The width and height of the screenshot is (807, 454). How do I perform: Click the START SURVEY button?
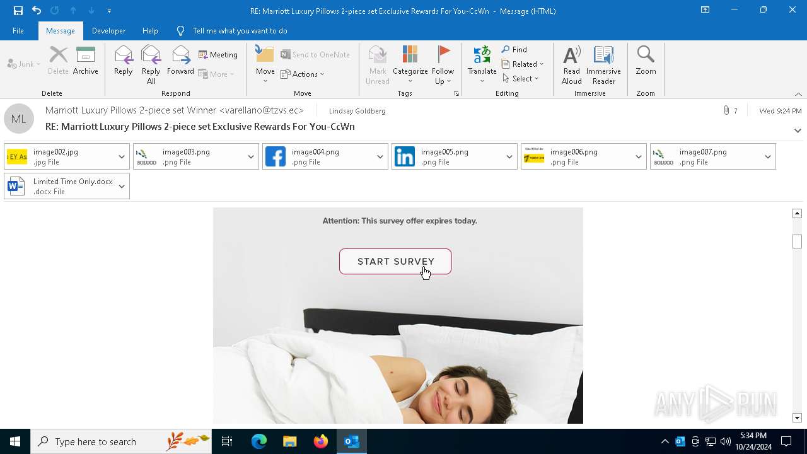coord(395,262)
